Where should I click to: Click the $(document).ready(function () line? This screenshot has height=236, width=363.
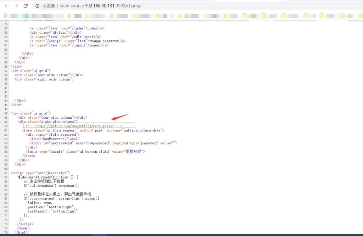(x=48, y=177)
